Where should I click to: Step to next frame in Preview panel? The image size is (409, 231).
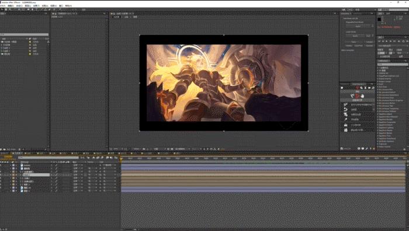[391, 41]
